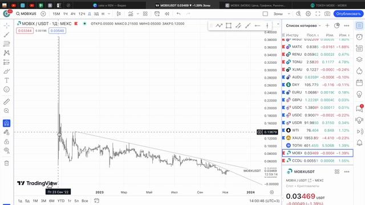Open the indicator templates grid
This screenshot has width=365, height=205.
click(145, 14)
